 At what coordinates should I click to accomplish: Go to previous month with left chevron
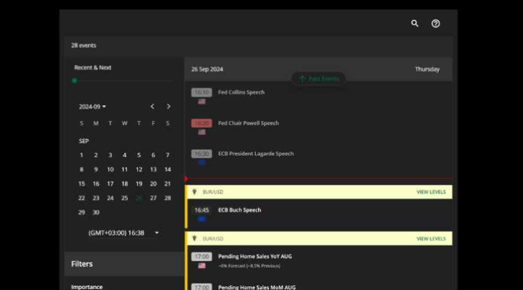point(152,107)
